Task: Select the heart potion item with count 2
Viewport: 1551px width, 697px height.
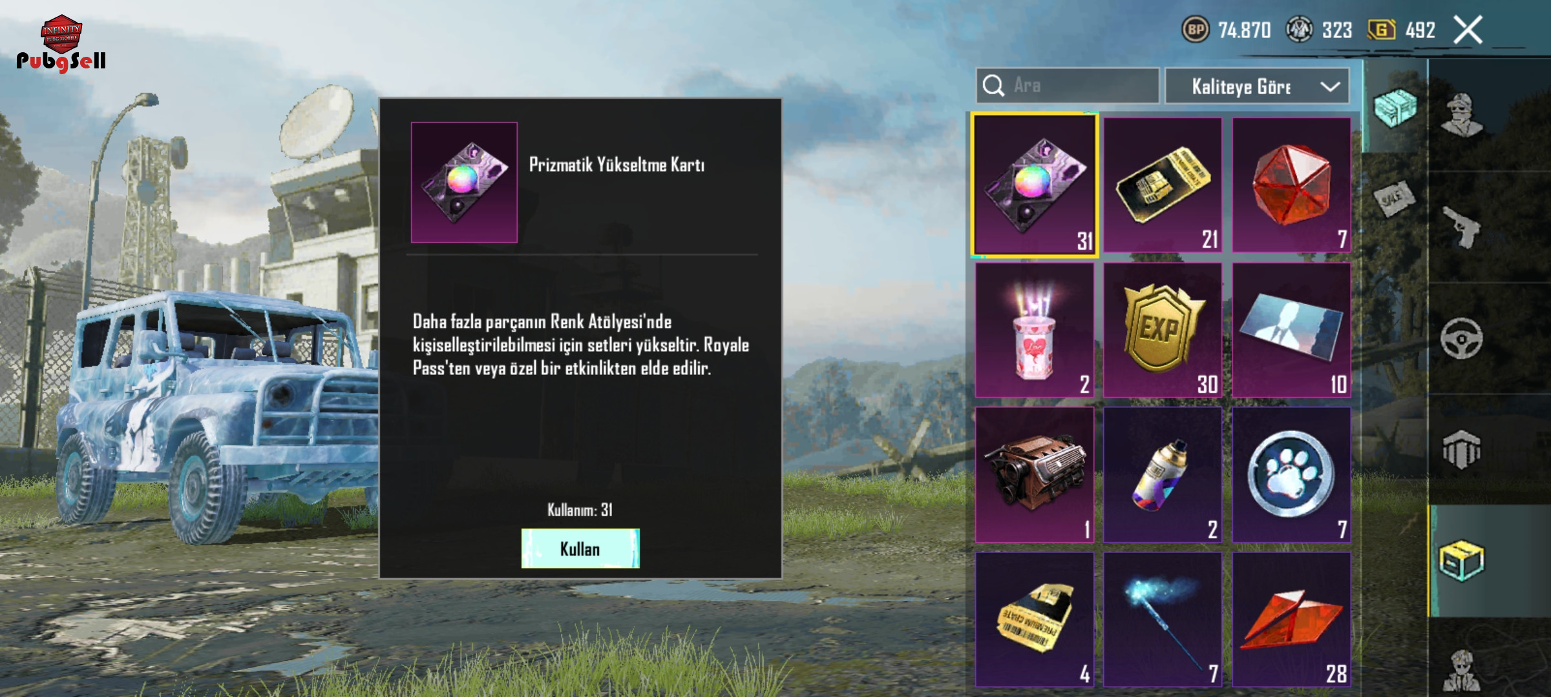Action: (x=1035, y=330)
